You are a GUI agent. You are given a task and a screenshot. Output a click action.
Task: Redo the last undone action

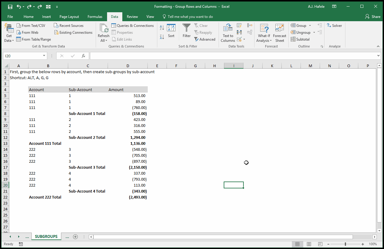click(29, 7)
